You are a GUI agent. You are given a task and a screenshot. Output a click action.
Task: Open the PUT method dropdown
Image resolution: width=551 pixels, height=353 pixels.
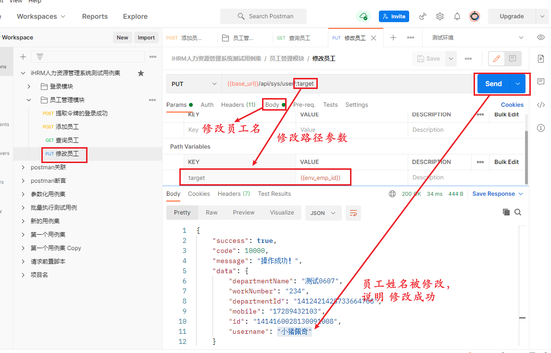(194, 84)
